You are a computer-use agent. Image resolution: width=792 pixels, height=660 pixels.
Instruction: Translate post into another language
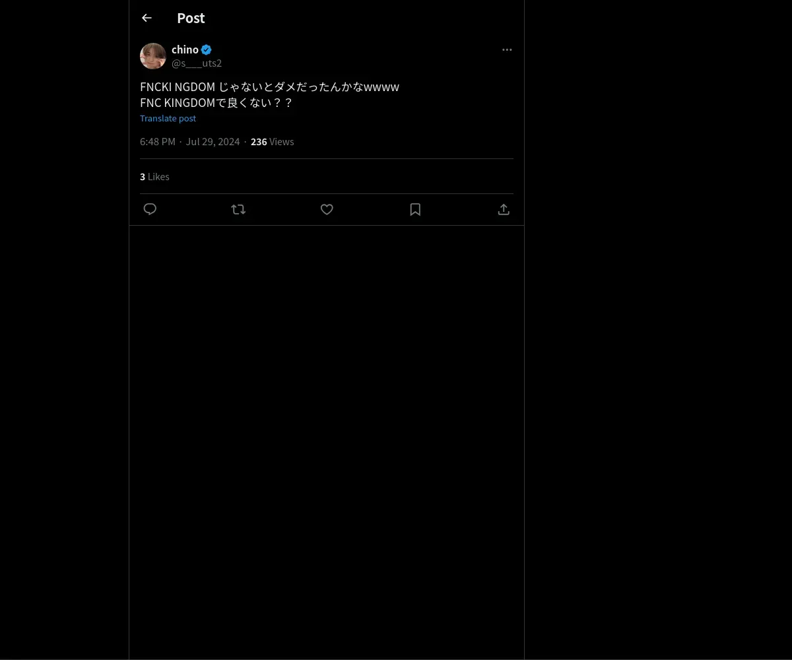168,118
